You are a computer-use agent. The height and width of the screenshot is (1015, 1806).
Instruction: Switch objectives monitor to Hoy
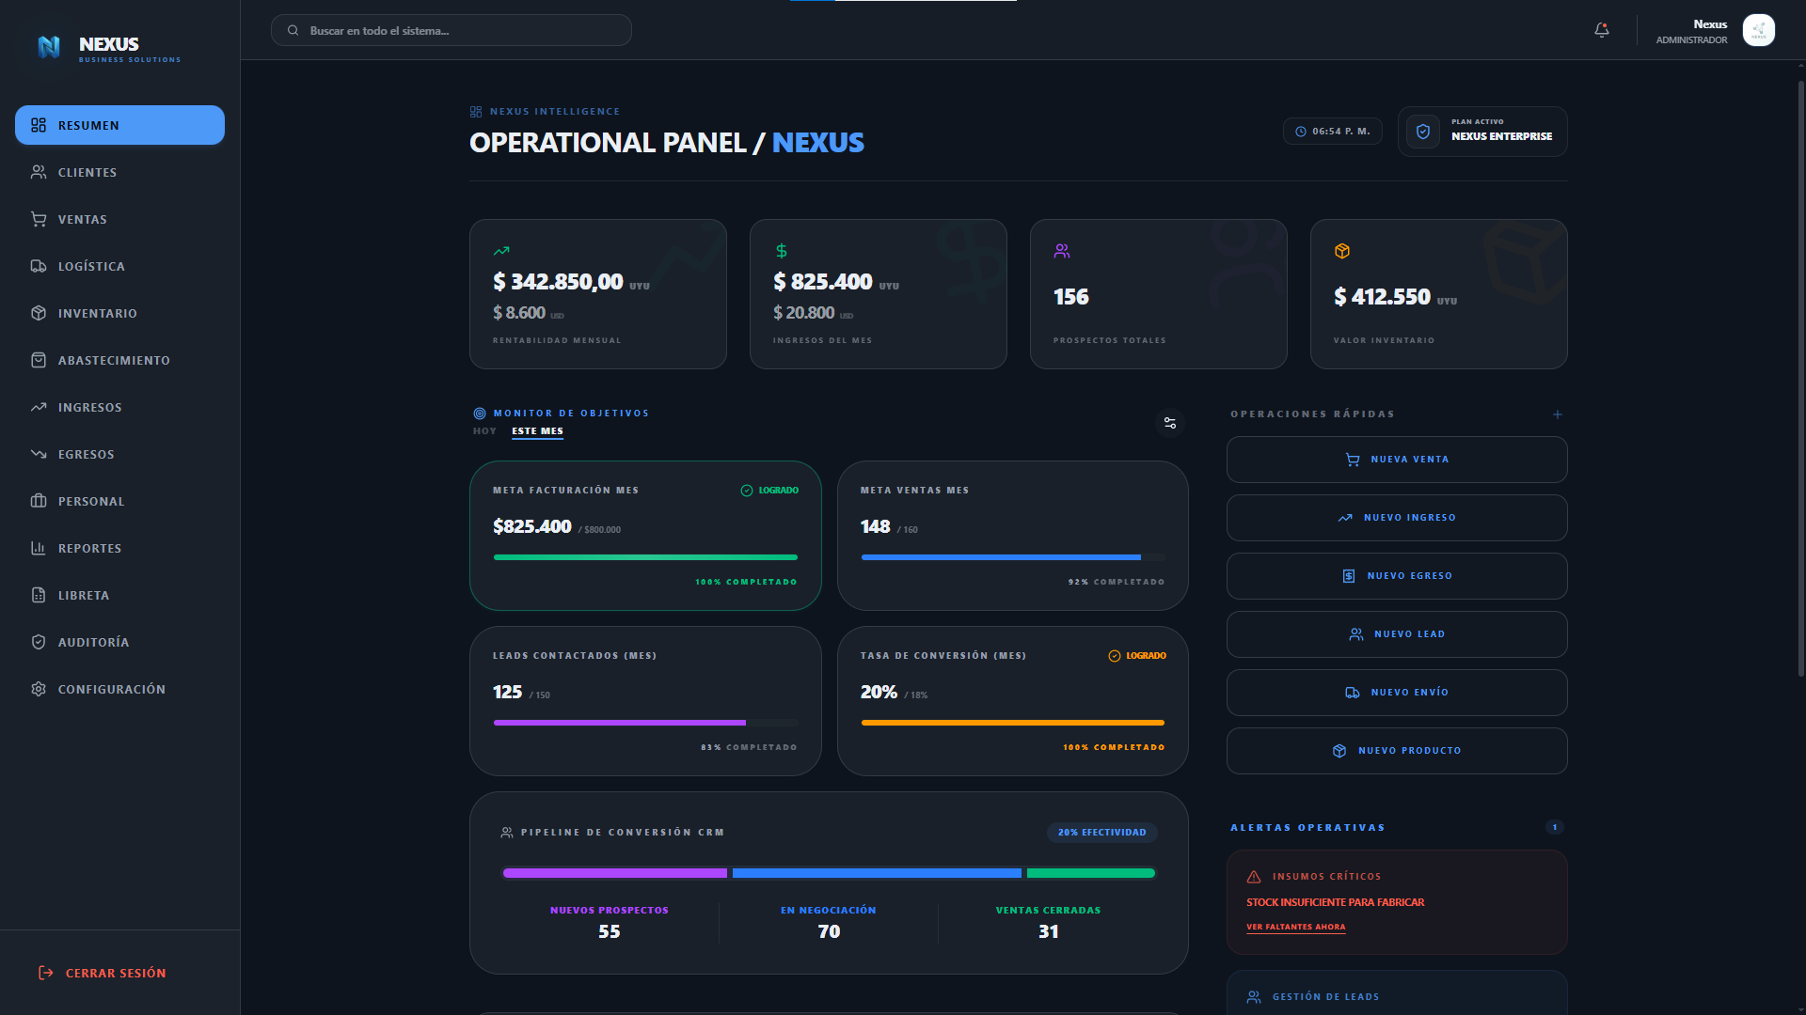tap(484, 431)
